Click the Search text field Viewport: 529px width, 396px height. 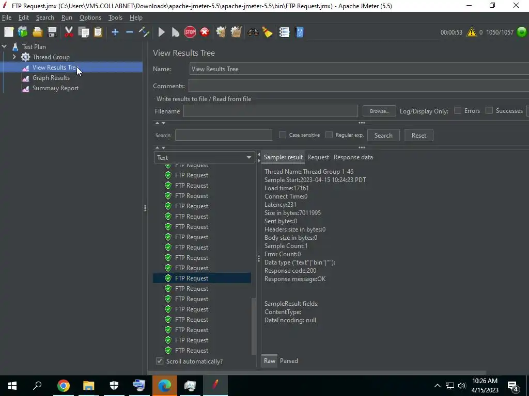(223, 135)
